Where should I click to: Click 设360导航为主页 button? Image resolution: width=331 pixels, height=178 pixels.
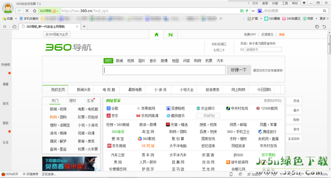[x=56, y=34]
